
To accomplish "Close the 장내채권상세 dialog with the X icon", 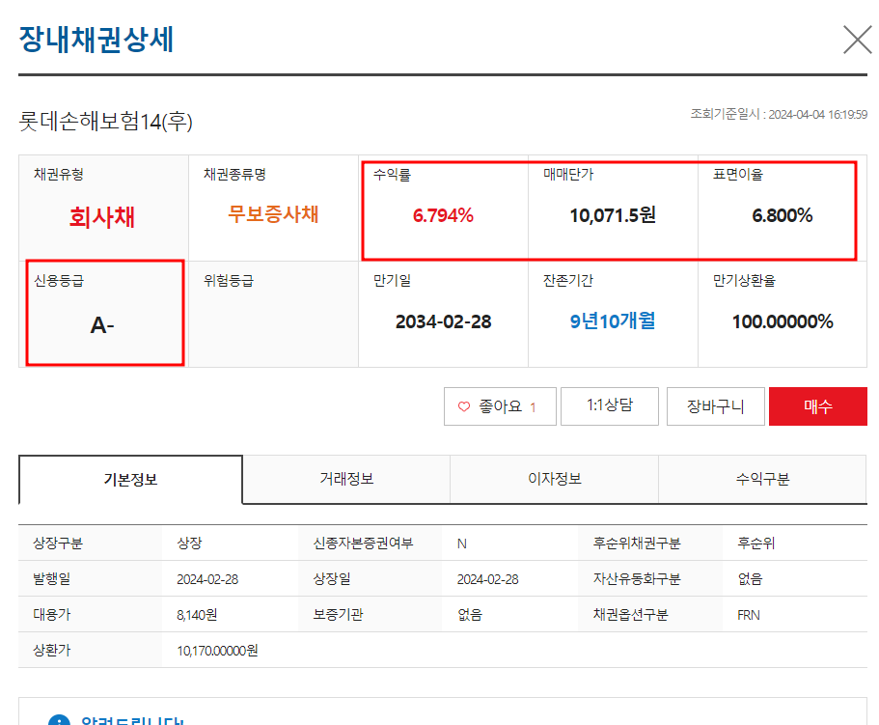I will click(x=857, y=40).
